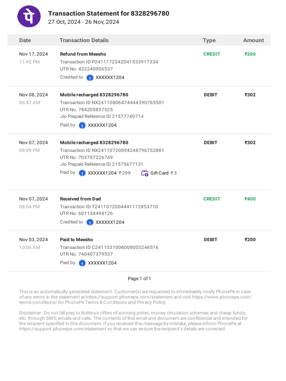The image size is (286, 381).
Task: Click the Paid to Meesho title
Action: [77, 240]
